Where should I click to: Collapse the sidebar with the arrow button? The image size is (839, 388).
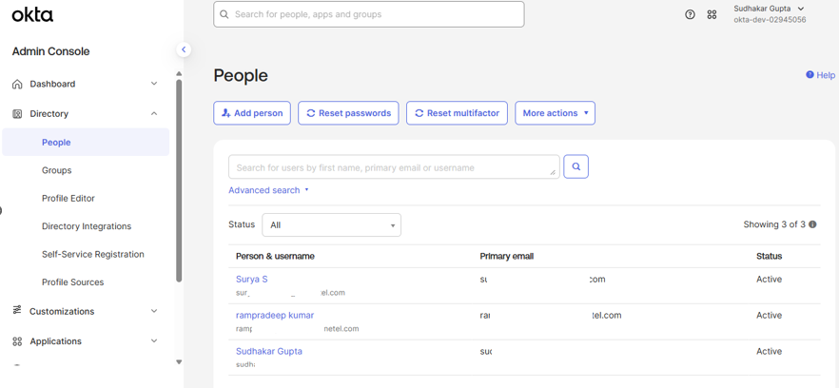[x=184, y=49]
